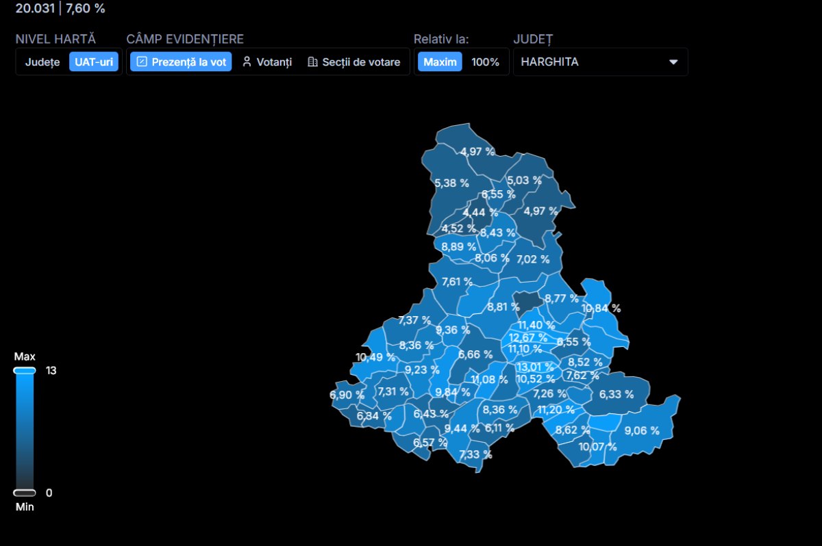Pick the dark region marked 6,33 %

[x=616, y=394]
